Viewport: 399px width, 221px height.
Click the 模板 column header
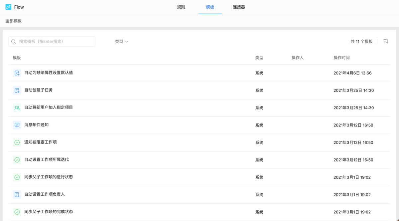17,58
